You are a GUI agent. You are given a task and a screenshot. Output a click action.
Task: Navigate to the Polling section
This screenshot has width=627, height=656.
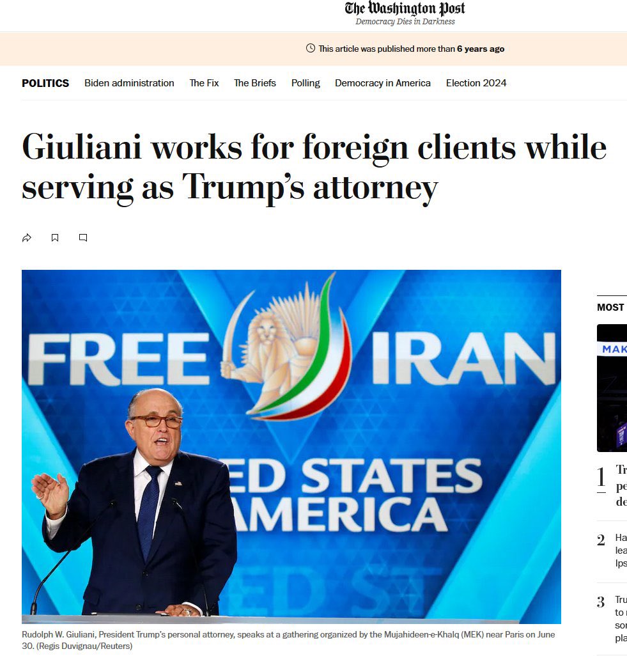point(306,83)
